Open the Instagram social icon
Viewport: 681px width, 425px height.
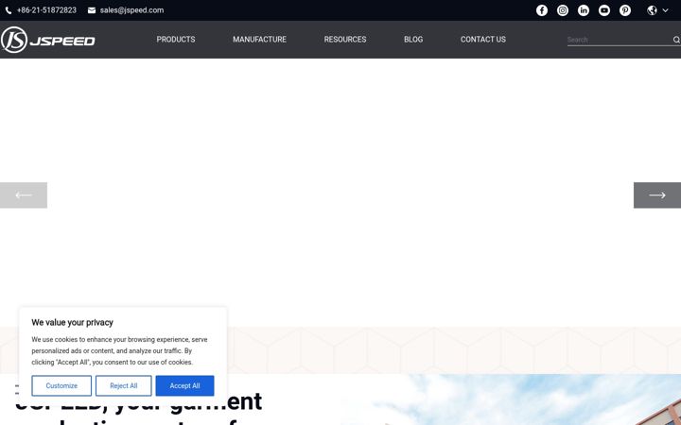point(563,10)
